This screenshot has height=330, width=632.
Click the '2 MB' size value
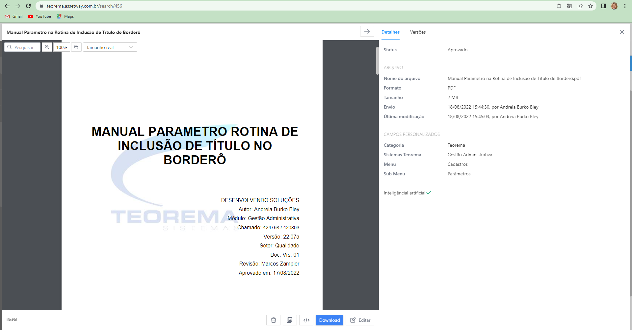(453, 97)
